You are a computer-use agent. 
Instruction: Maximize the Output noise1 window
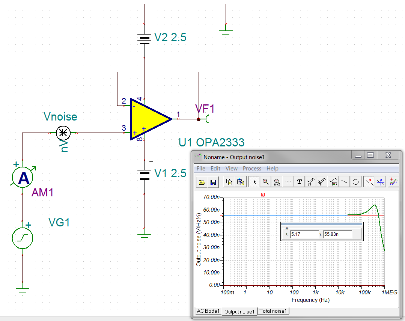[x=370, y=155]
